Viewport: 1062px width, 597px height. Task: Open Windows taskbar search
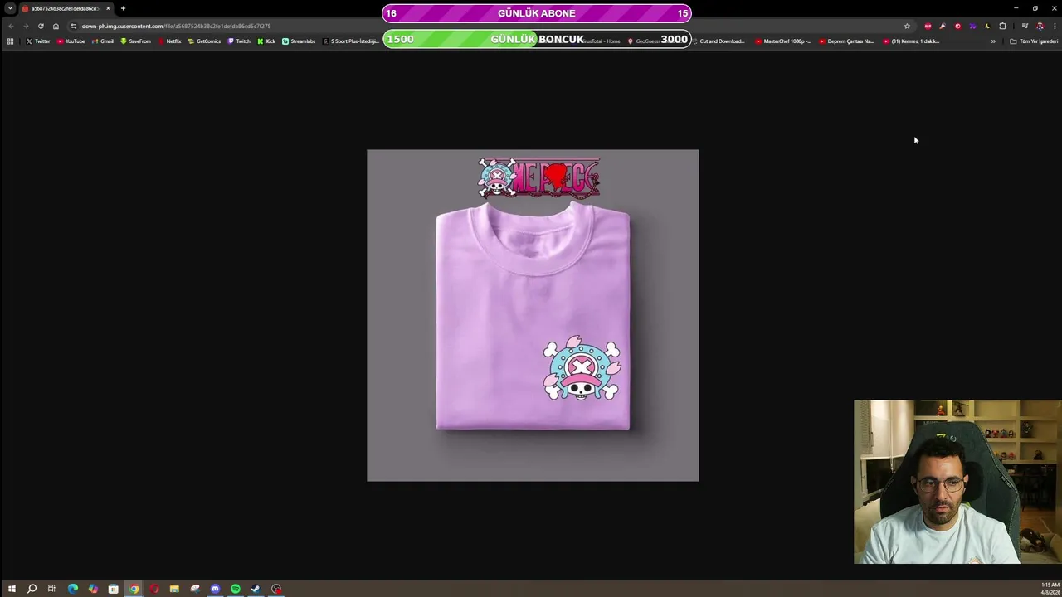click(32, 589)
